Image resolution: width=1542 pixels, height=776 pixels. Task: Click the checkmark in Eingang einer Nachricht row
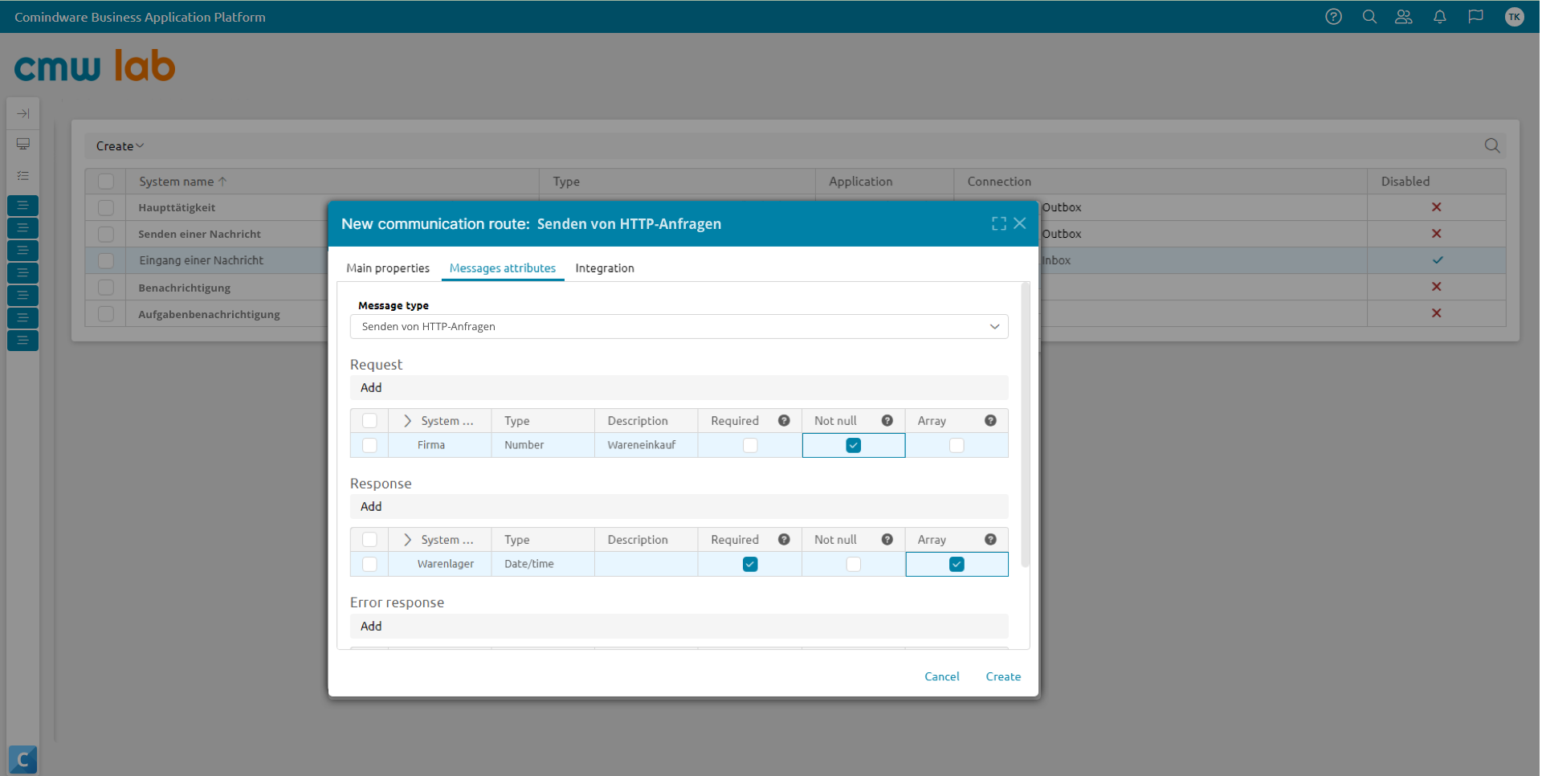[x=1438, y=260]
